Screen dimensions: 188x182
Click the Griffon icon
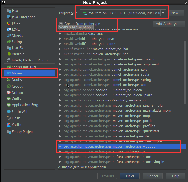pyautogui.click(x=9, y=92)
